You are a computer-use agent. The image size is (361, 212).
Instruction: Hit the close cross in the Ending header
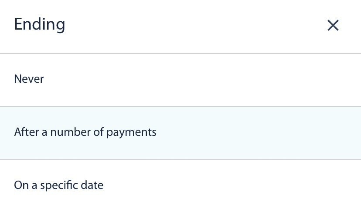coord(333,26)
